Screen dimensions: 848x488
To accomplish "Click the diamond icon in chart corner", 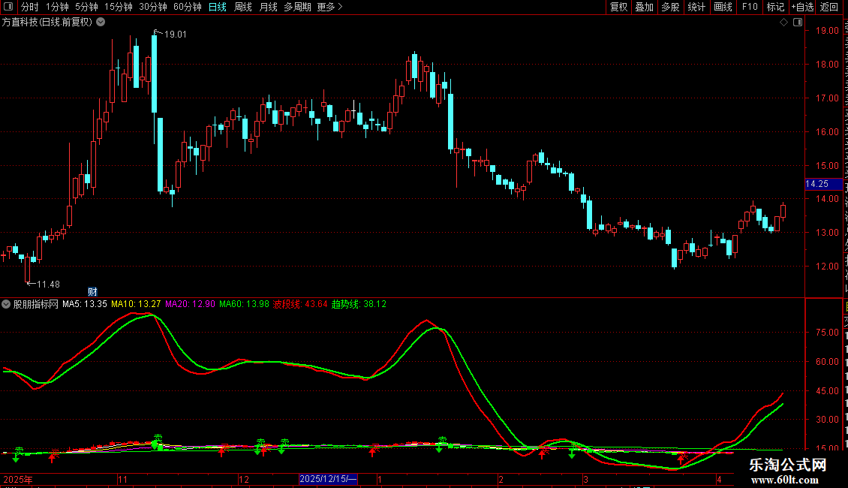I will pyautogui.click(x=783, y=23).
